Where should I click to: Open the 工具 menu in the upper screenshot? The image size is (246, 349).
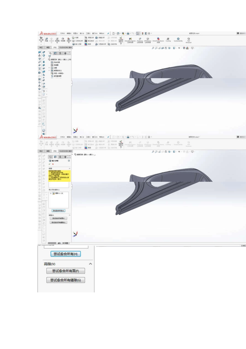88,33
